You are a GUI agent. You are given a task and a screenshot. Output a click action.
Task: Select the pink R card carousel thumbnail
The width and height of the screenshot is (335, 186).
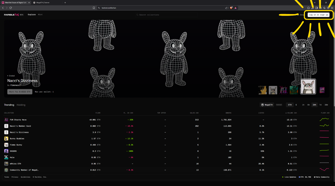tap(322, 90)
